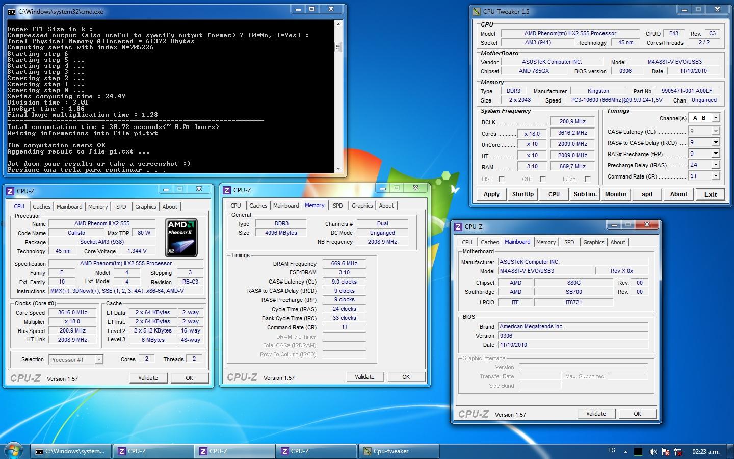The height and width of the screenshot is (459, 734).
Task: Click the ES language indicator
Action: (x=612, y=451)
